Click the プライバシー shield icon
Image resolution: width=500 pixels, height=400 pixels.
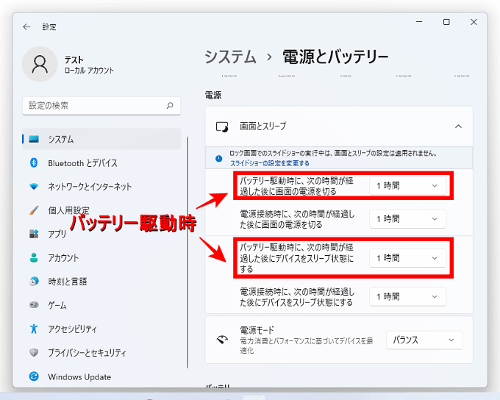pyautogui.click(x=34, y=352)
